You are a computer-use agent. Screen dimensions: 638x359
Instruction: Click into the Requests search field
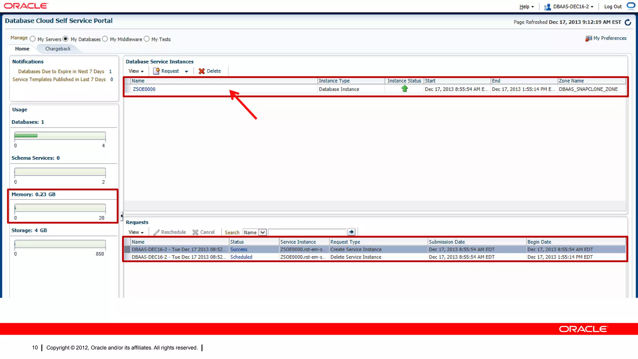307,232
